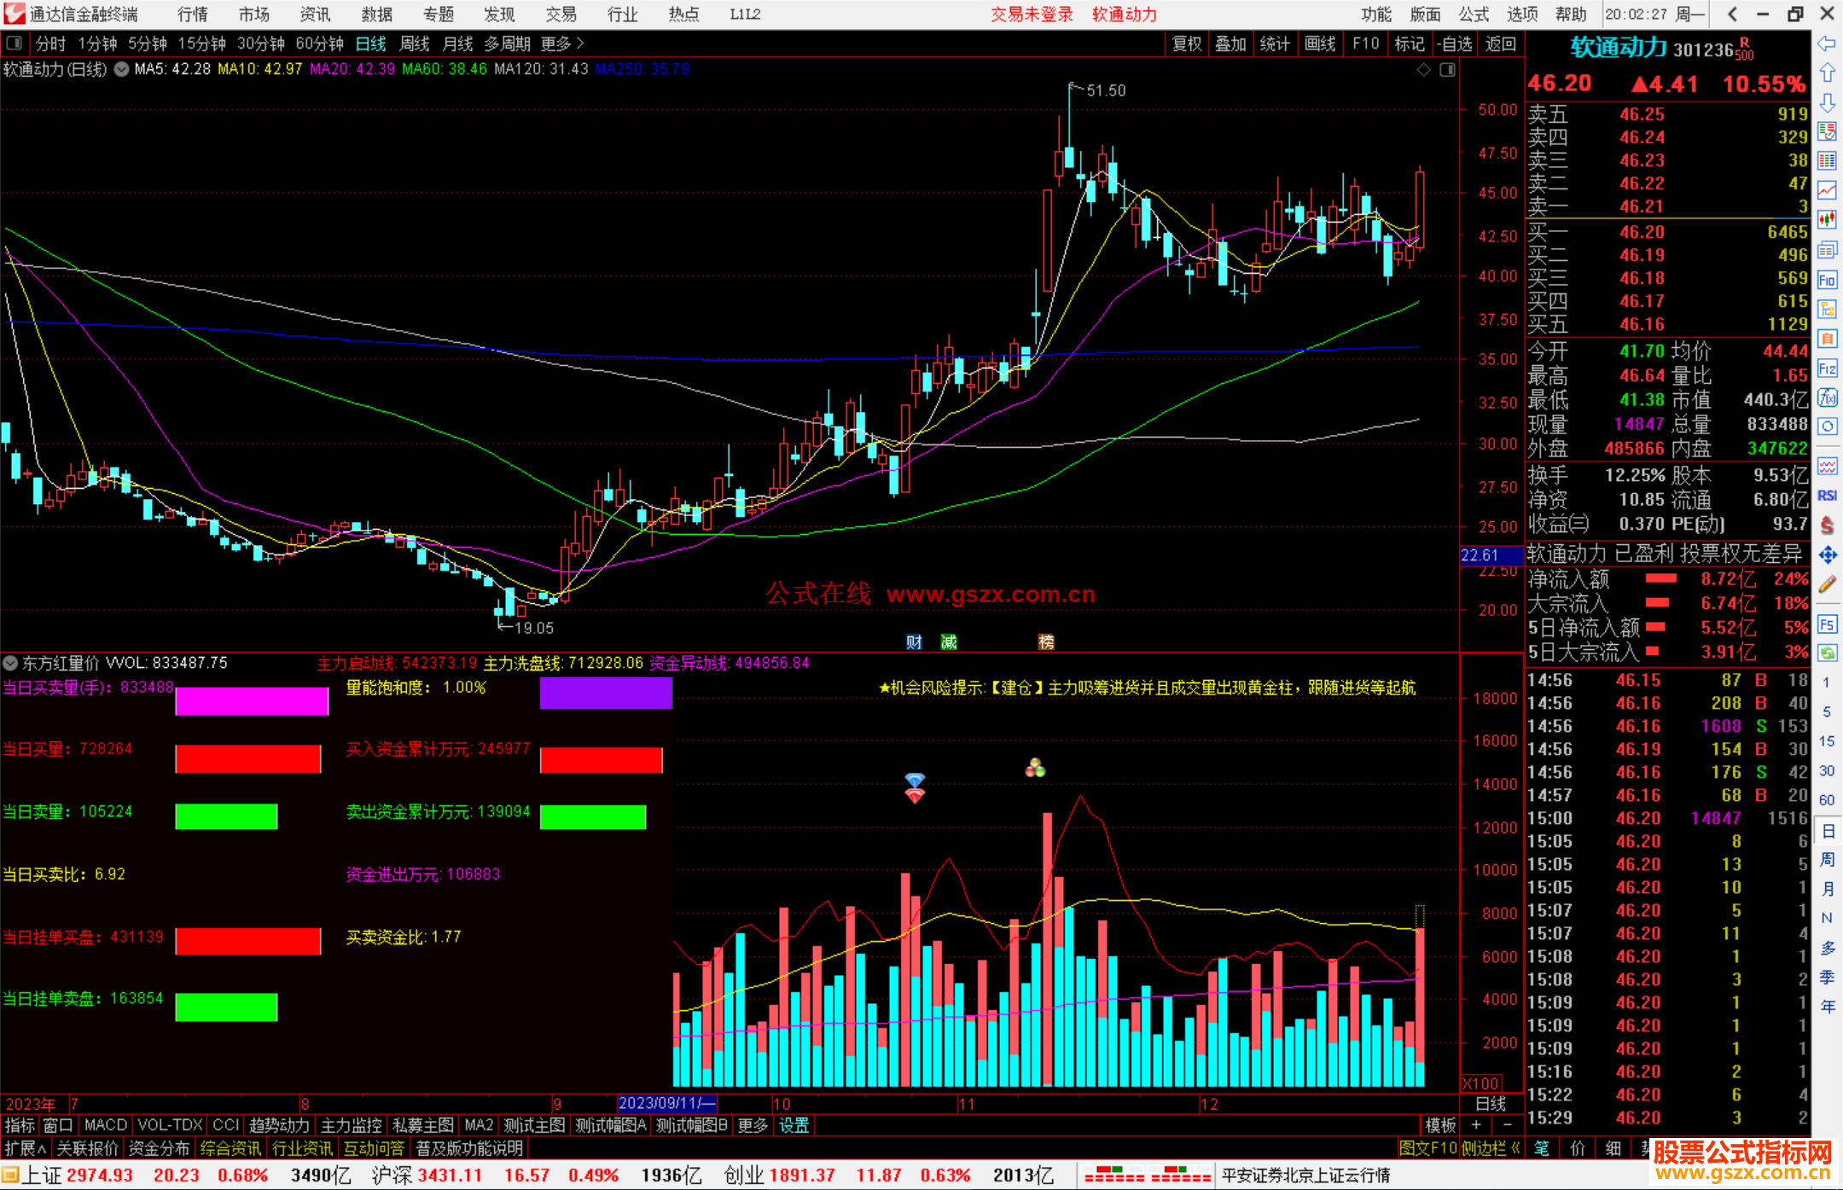1843x1190 pixels.
Task: Click the diamond signal icon in volume panel
Action: tap(915, 788)
